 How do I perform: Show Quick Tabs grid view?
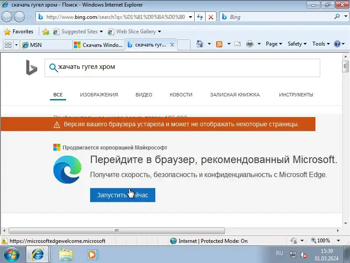(8, 45)
